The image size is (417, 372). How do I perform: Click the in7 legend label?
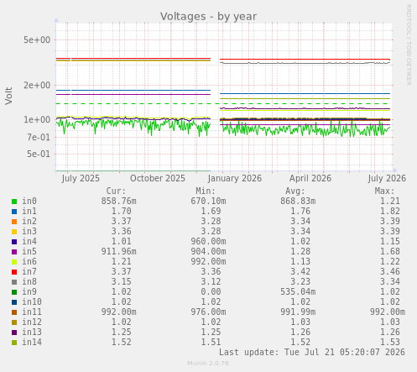pyautogui.click(x=29, y=272)
